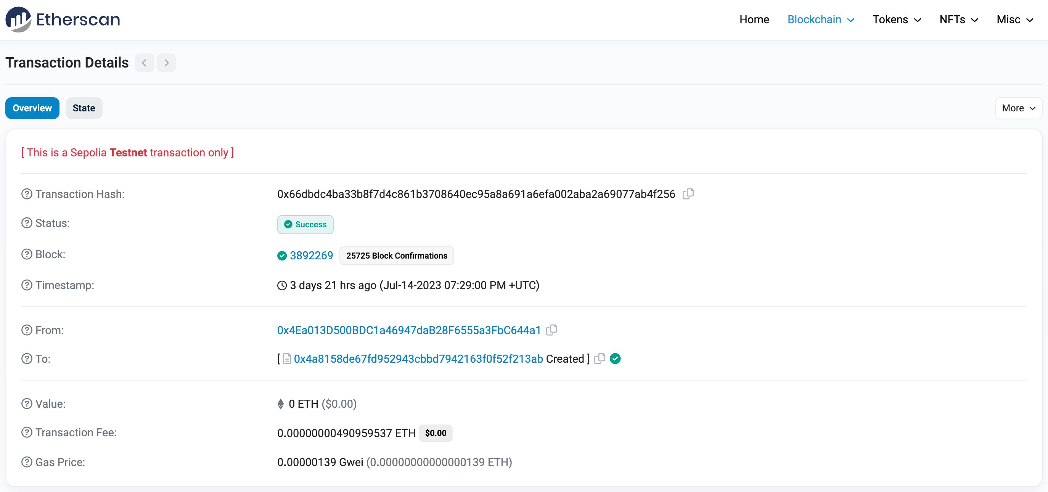Click the Etherscan logo icon
The width and height of the screenshot is (1048, 492).
click(18, 19)
